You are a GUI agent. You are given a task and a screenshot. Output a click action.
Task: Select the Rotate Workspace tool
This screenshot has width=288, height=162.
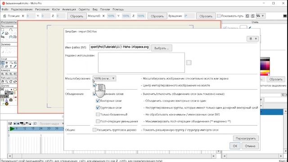point(11,82)
